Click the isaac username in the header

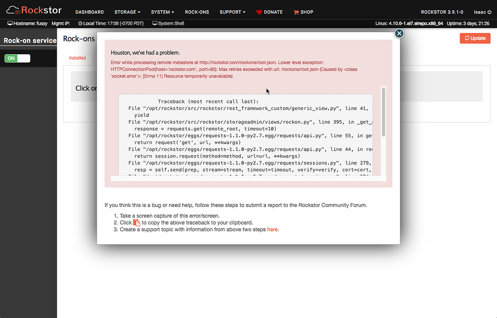click(x=480, y=12)
